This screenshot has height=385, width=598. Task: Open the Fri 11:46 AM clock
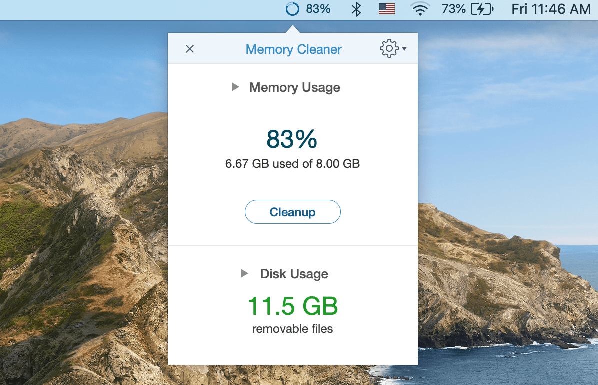coord(551,9)
